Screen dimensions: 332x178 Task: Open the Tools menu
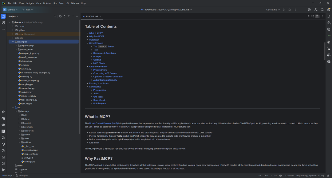click(x=61, y=3)
